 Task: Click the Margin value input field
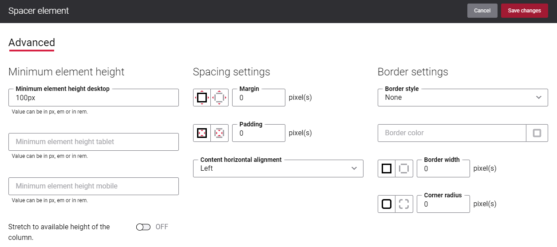(x=259, y=98)
